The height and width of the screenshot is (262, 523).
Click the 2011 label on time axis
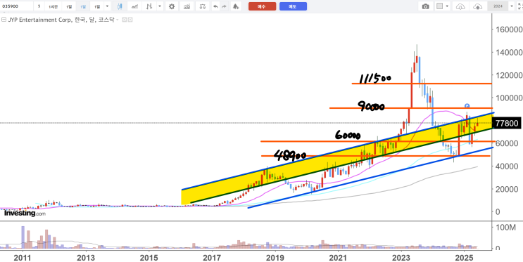click(x=23, y=258)
